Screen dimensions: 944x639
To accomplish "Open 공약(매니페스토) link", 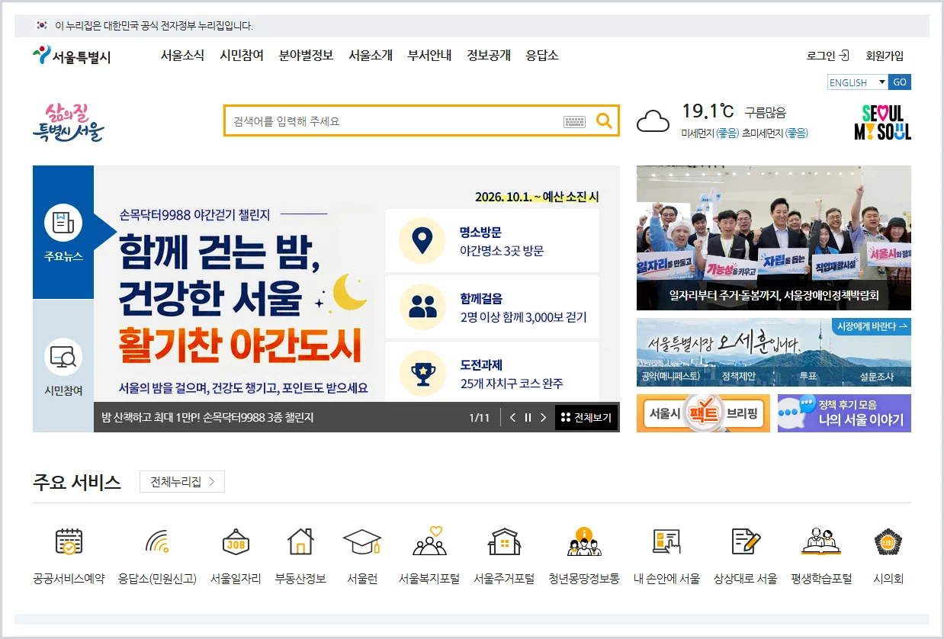I will coord(670,377).
